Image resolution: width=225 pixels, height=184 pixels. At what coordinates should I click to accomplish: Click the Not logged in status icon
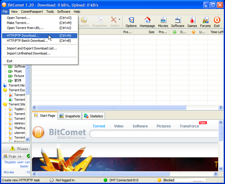[52, 180]
